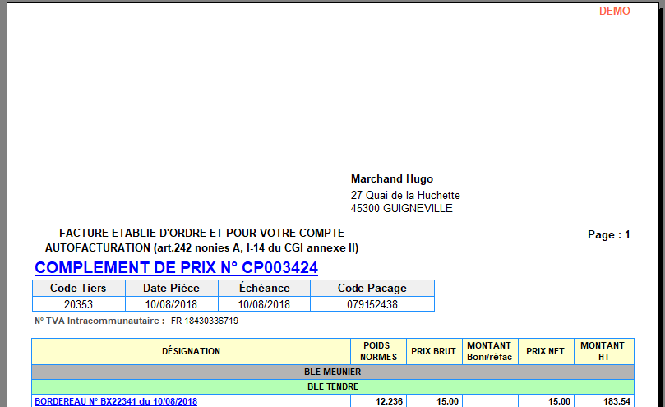Click the red DEMO label
Screen dimensions: 665x407
click(x=614, y=11)
